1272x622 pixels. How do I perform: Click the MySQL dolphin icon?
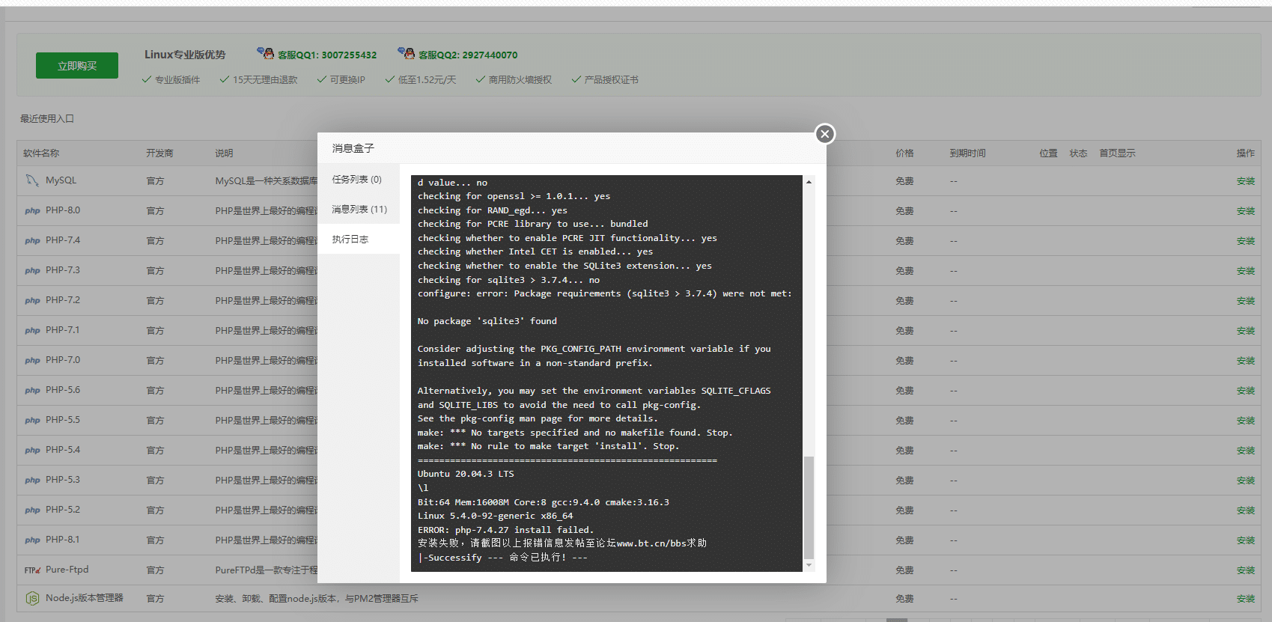[32, 180]
